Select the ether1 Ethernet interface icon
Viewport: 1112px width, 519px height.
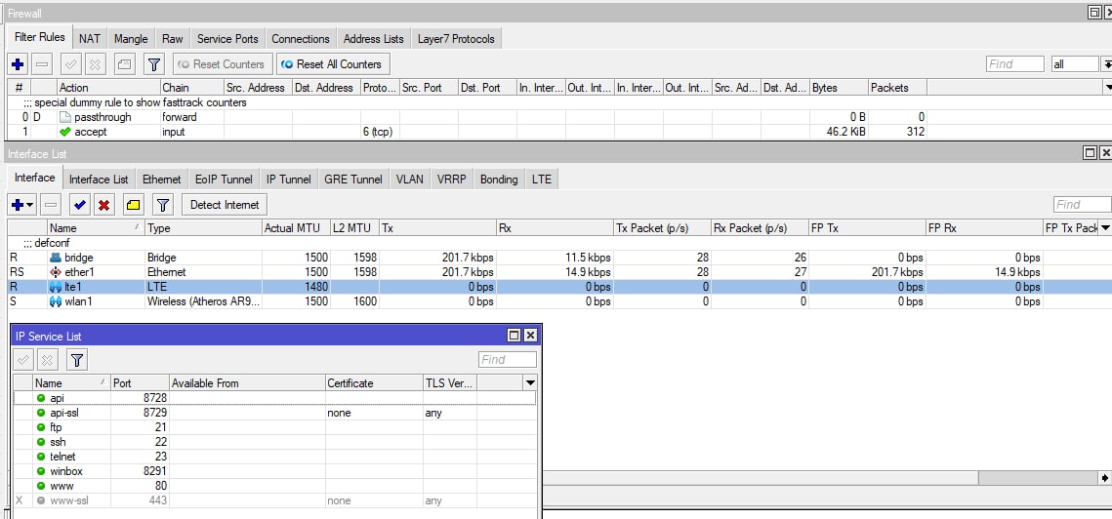[x=56, y=272]
